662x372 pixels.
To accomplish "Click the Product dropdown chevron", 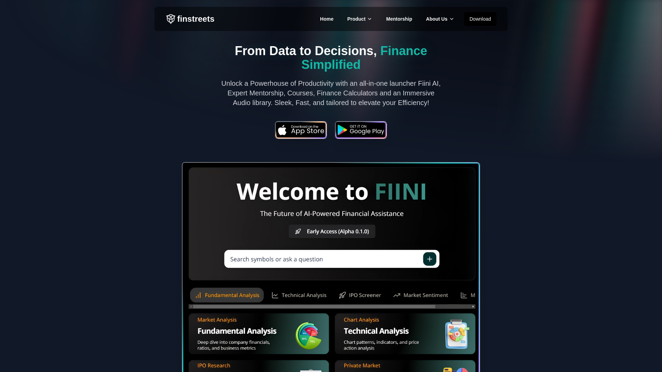I will pyautogui.click(x=370, y=19).
